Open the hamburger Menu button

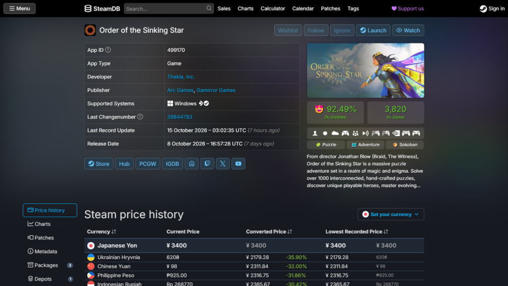(20, 8)
